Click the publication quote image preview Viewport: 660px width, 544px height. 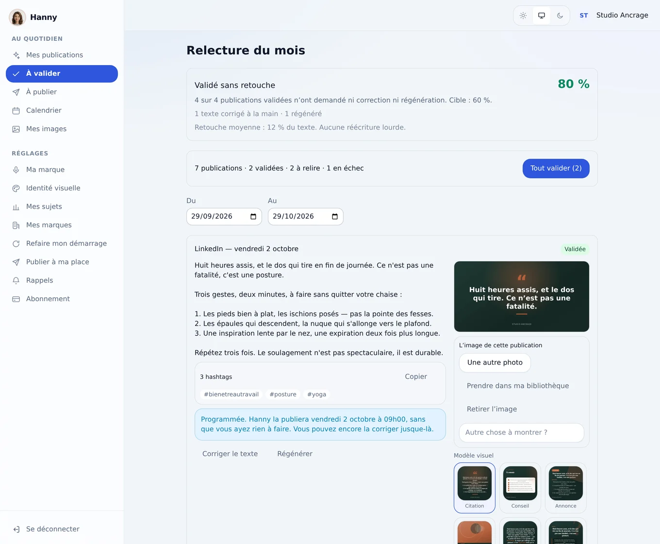(x=522, y=296)
